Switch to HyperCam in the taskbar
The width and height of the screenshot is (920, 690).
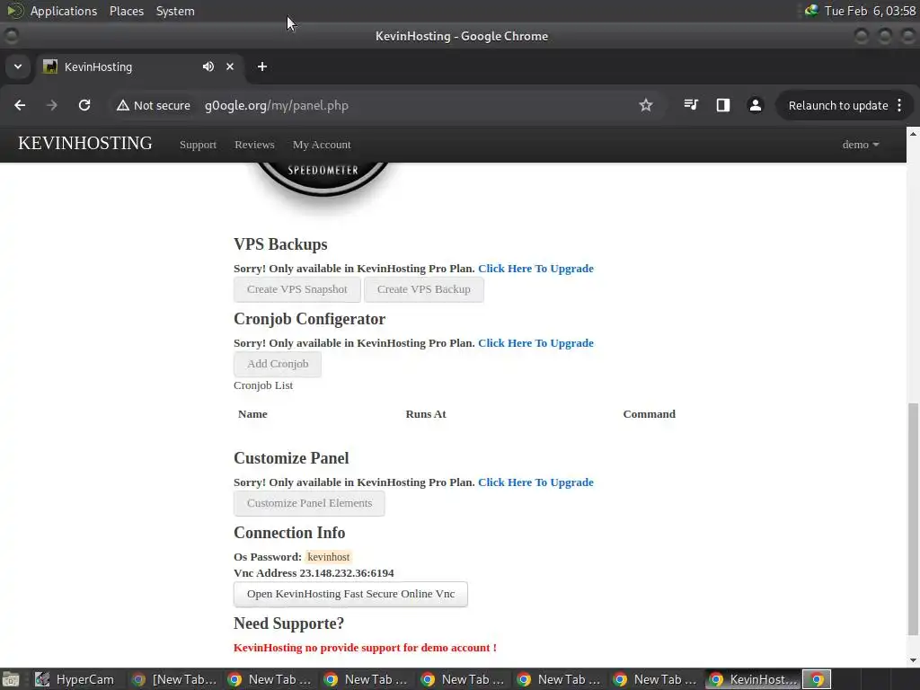(74, 679)
